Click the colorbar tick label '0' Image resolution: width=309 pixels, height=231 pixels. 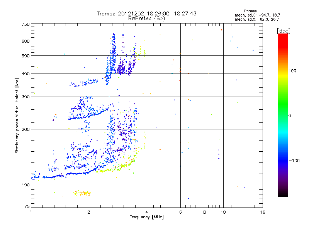290,116
